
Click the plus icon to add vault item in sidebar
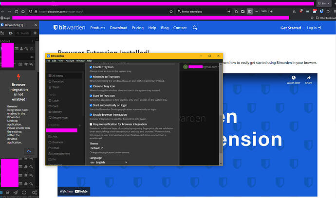click(35, 33)
